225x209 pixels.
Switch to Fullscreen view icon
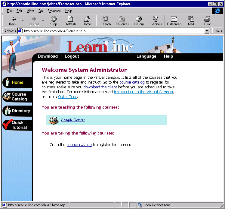click(174, 19)
